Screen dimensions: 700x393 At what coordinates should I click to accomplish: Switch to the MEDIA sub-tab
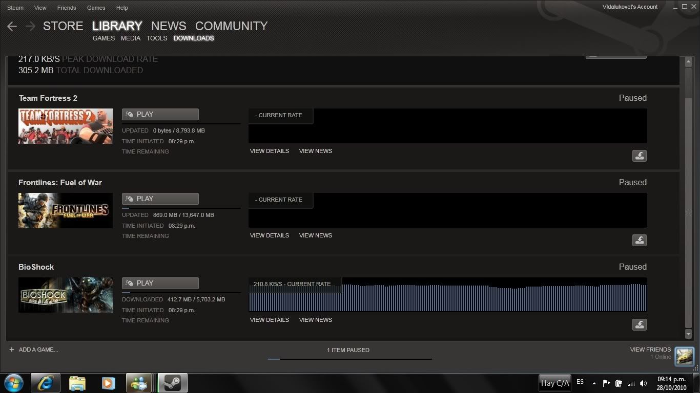coord(131,38)
